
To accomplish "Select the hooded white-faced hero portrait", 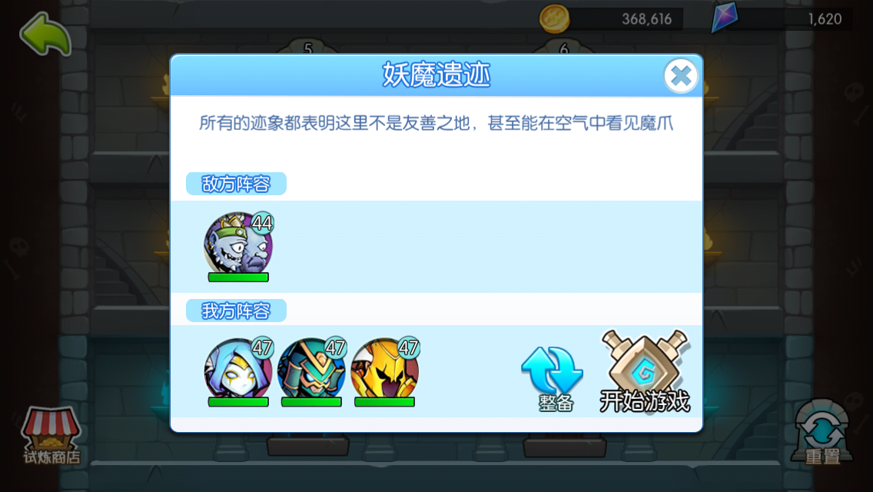I will (238, 369).
